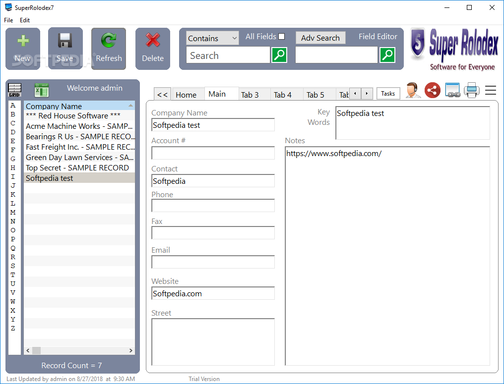Screen dimensions: 504x384
Task: Open the support agent headset icon
Action: (413, 90)
